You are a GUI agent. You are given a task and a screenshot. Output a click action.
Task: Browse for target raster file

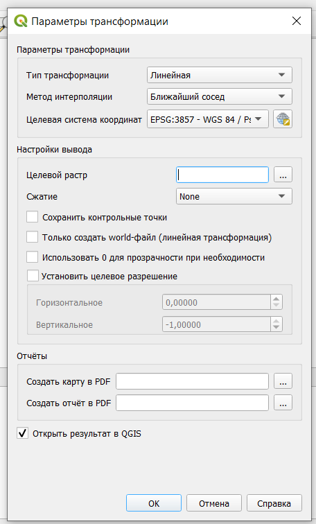pyautogui.click(x=283, y=175)
